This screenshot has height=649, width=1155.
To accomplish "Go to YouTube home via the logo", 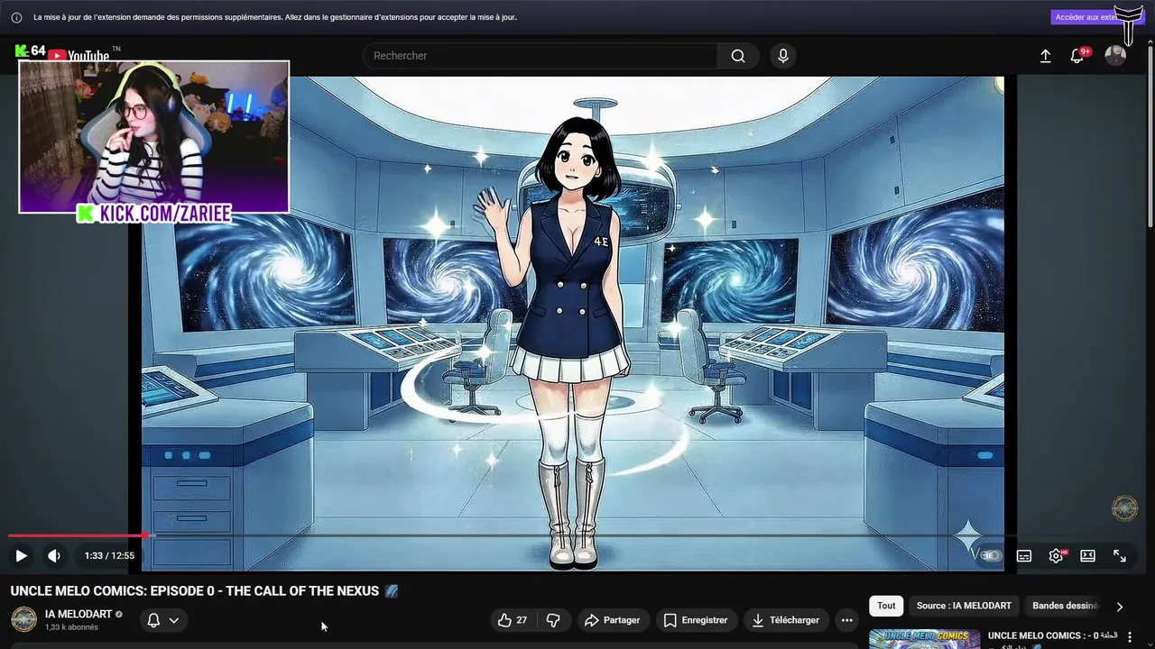I will (79, 56).
